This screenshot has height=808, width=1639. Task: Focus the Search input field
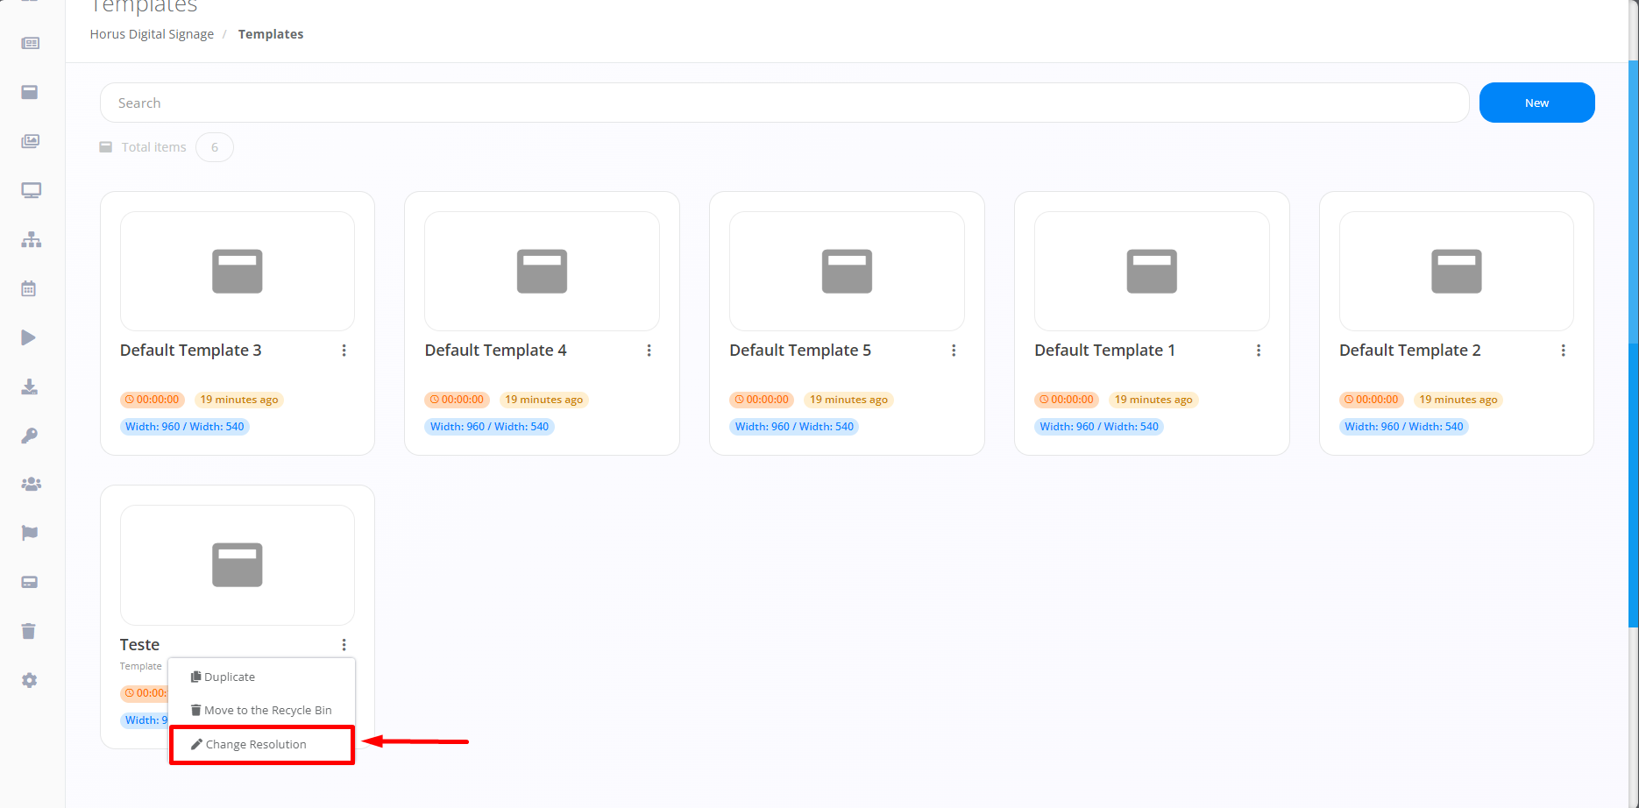click(784, 103)
